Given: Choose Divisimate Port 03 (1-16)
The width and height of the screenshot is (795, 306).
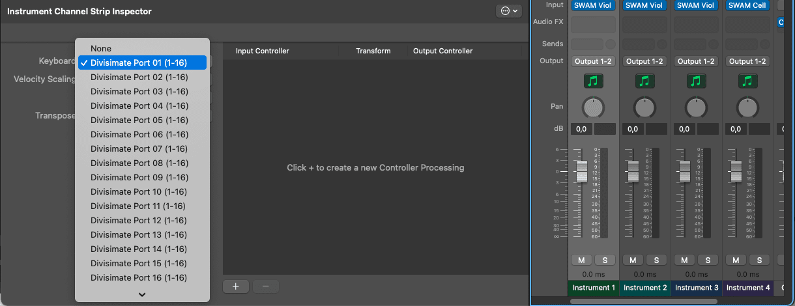Looking at the screenshot, I should [x=142, y=91].
